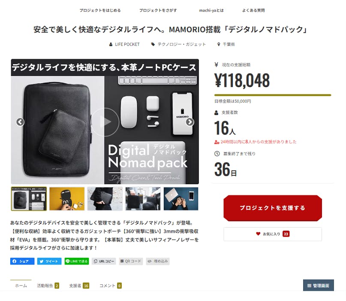The width and height of the screenshot is (346, 301).
Task: Add to favorites with the お気に入り heart
Action: coord(273,234)
